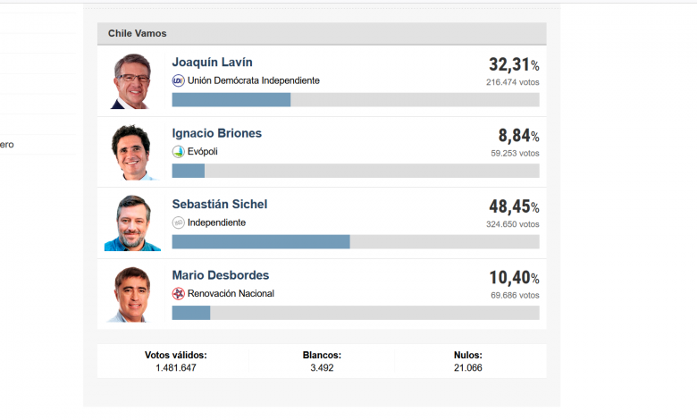Viewport: 697px width, 420px height.
Task: Click Briones's 8,84% vote progress bar
Action: pos(355,171)
